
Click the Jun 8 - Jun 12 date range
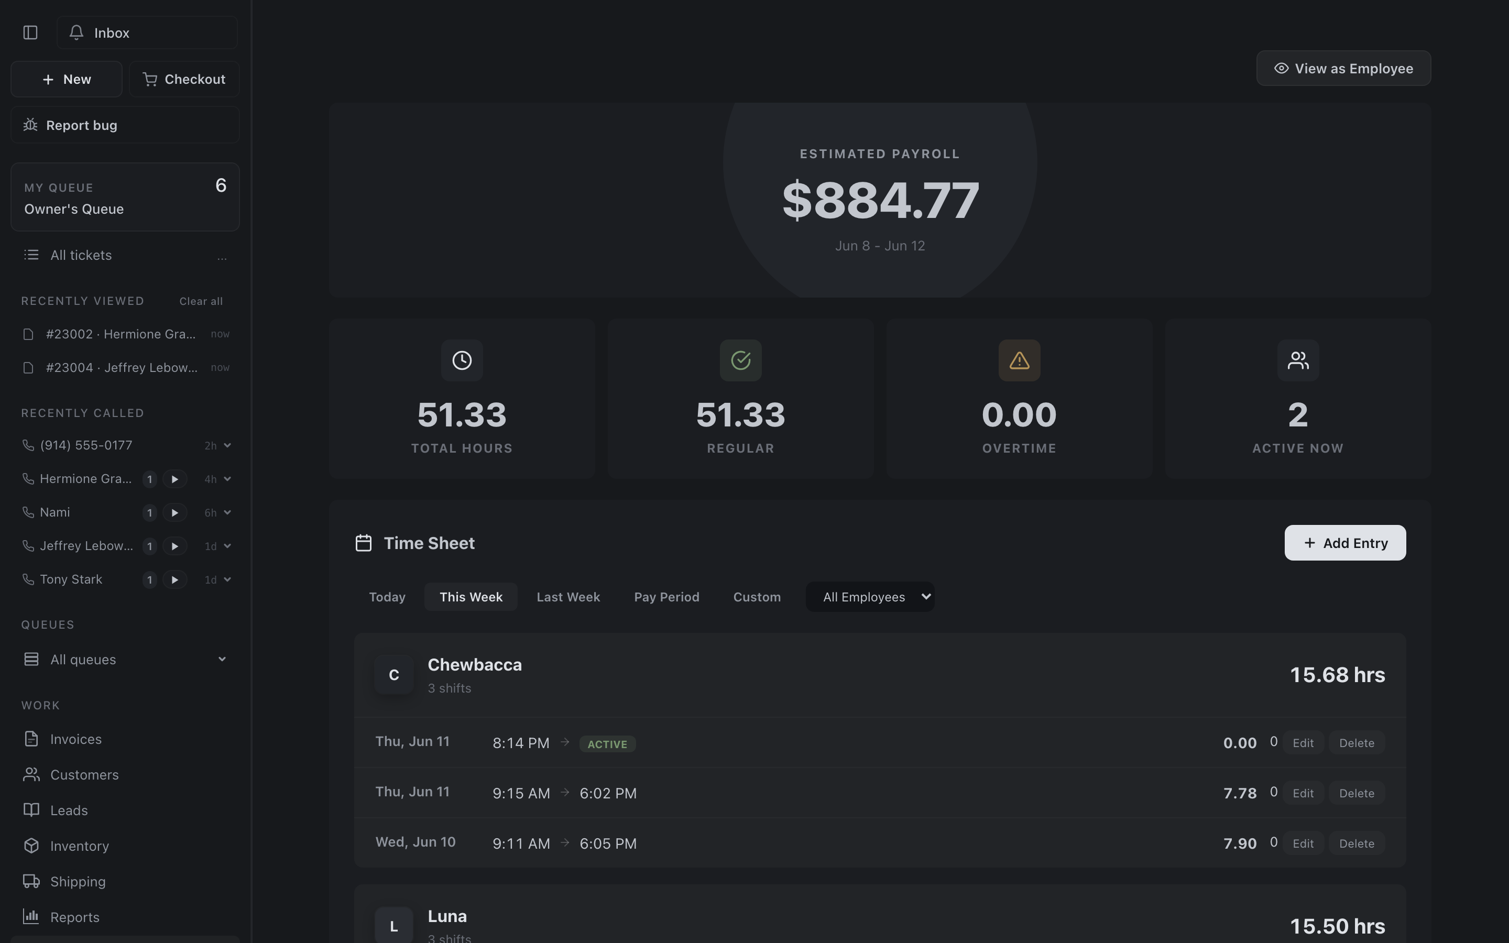pyautogui.click(x=880, y=246)
